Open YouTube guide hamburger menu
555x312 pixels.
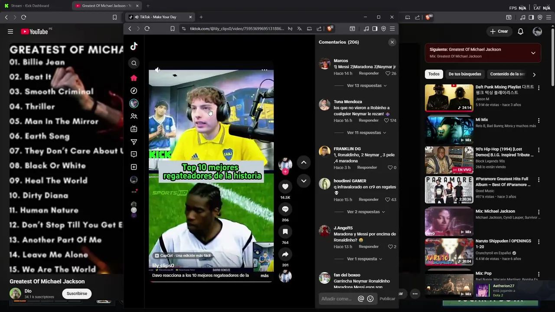[10, 31]
